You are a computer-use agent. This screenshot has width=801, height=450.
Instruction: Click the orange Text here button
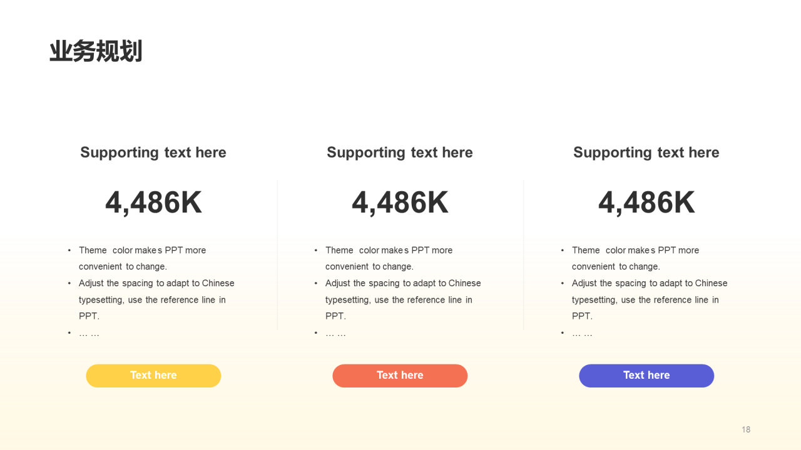pyautogui.click(x=400, y=376)
